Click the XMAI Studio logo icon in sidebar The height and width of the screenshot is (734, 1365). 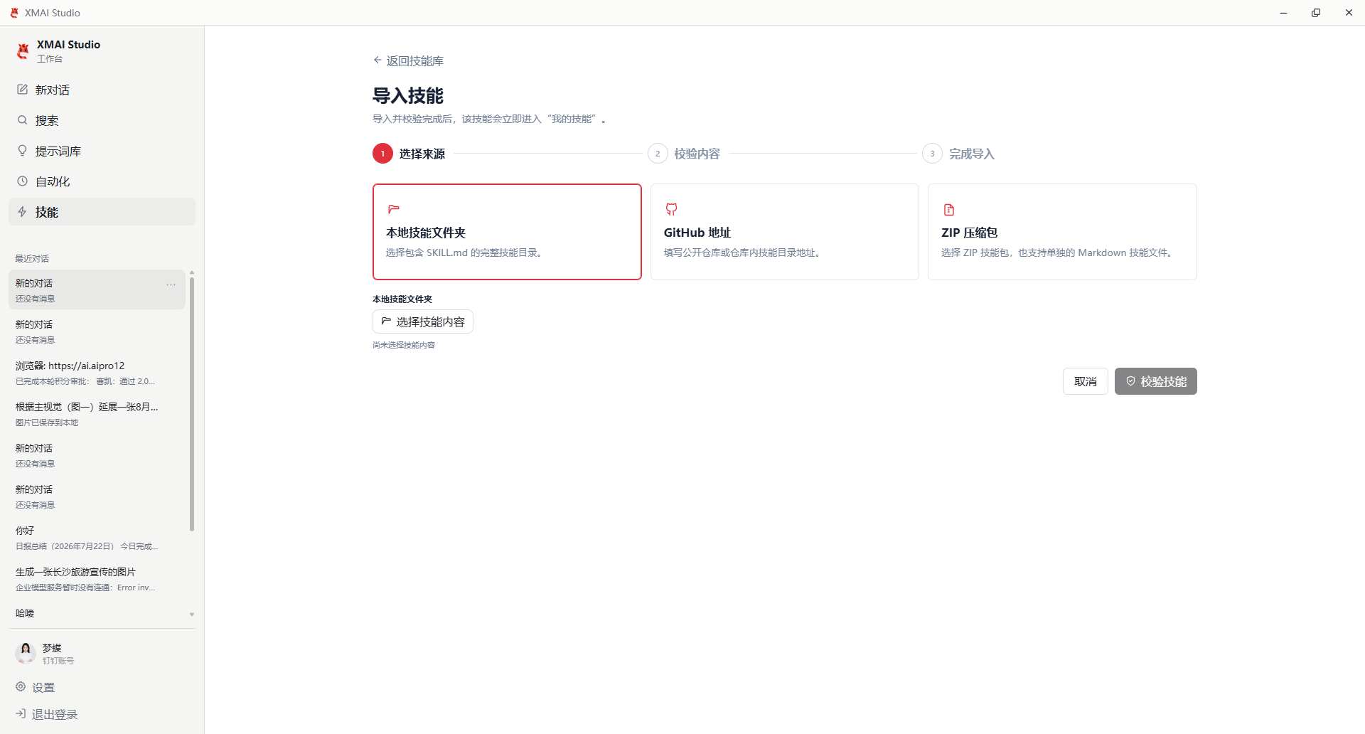(23, 51)
